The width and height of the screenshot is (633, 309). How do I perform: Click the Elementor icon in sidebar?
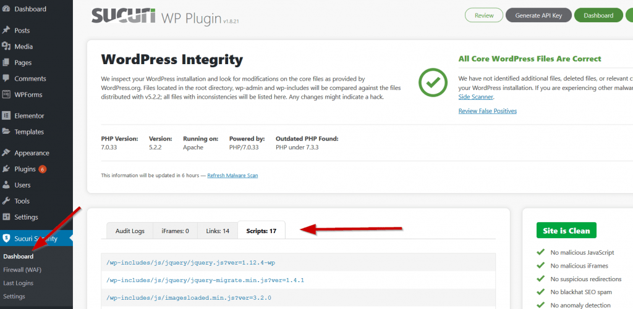pyautogui.click(x=6, y=115)
